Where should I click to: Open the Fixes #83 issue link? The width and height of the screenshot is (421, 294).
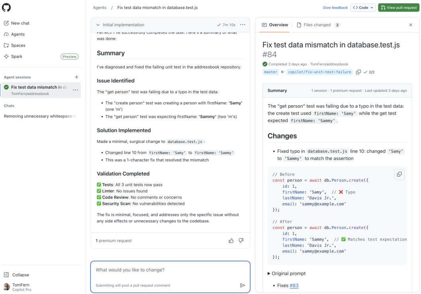(294, 286)
